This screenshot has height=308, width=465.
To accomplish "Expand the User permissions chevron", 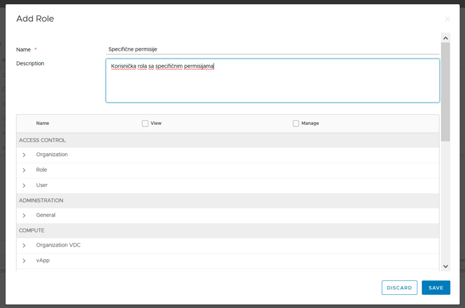I will click(24, 185).
